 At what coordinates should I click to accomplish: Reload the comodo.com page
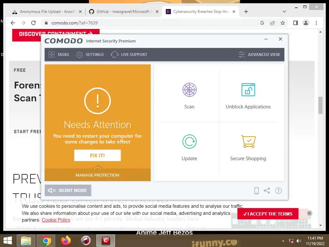(33, 23)
